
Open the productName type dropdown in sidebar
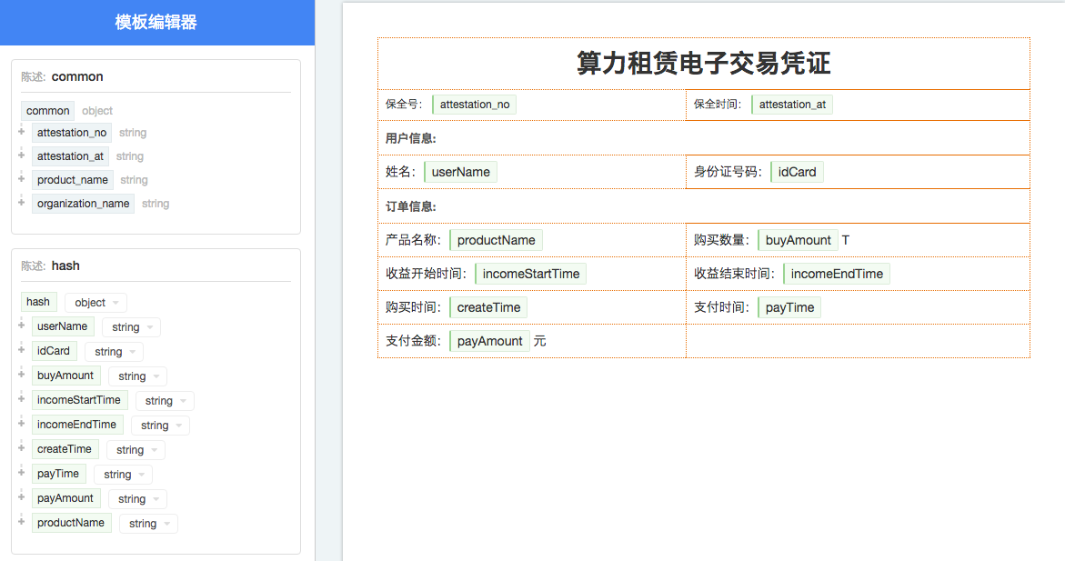(x=149, y=524)
